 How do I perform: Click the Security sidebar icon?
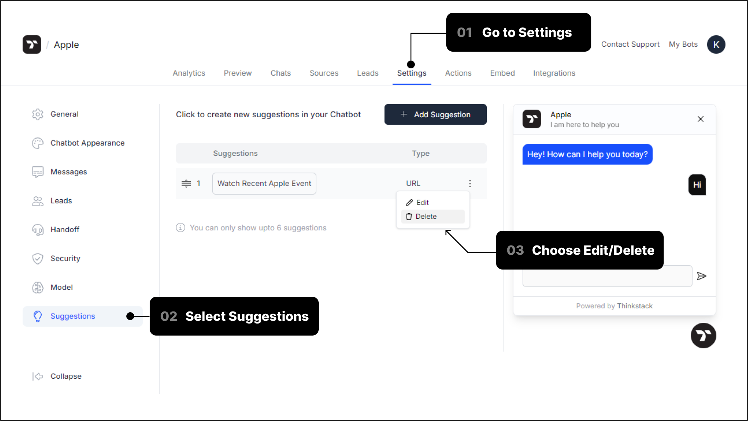click(x=38, y=258)
